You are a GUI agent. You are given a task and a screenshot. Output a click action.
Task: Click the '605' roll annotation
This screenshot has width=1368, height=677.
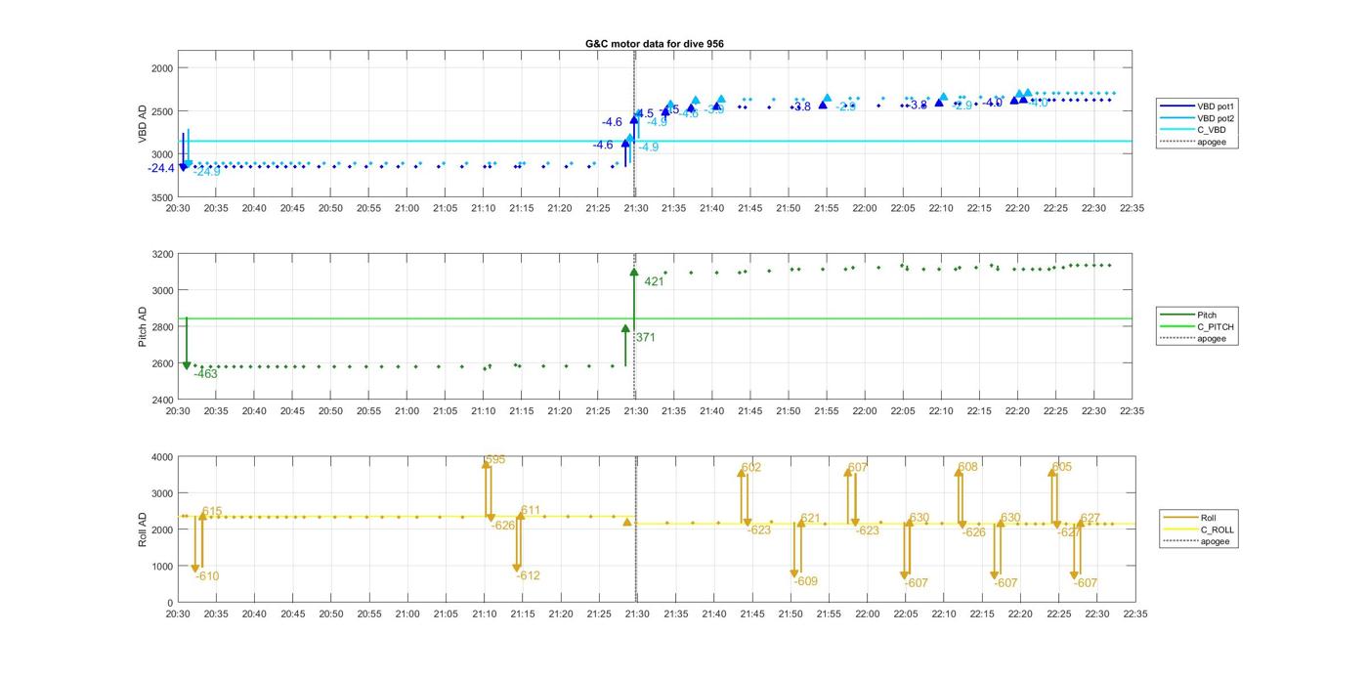pyautogui.click(x=1062, y=467)
